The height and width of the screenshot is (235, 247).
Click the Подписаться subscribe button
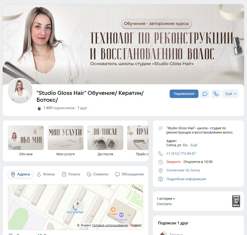point(184,94)
